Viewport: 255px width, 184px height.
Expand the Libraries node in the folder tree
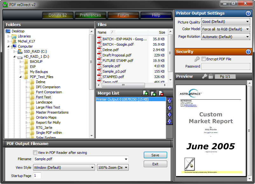click(8, 36)
